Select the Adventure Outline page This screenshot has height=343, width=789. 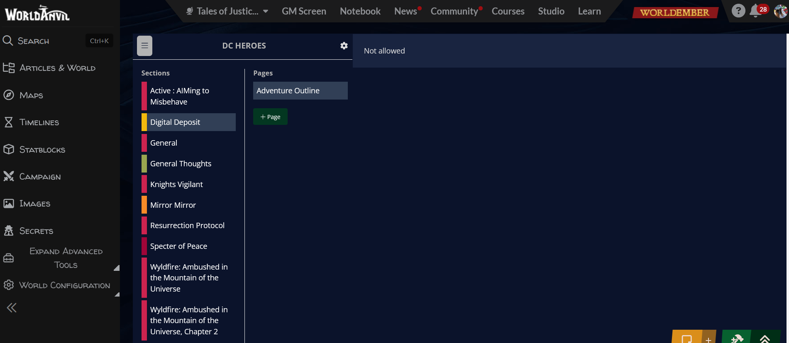(x=300, y=90)
